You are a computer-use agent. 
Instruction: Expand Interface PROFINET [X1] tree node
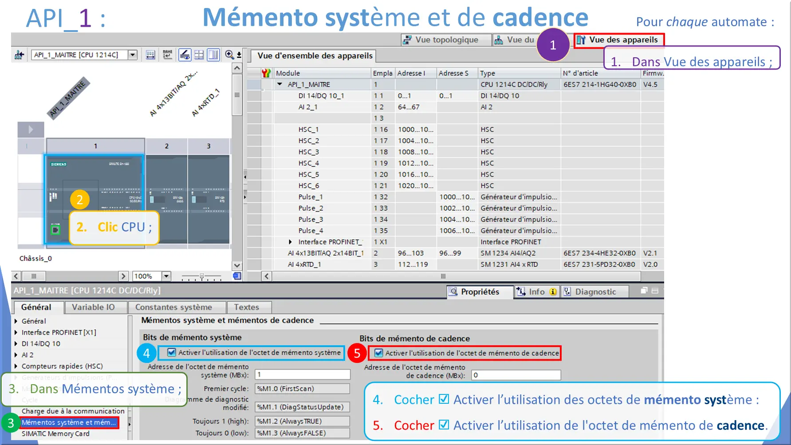(x=16, y=332)
